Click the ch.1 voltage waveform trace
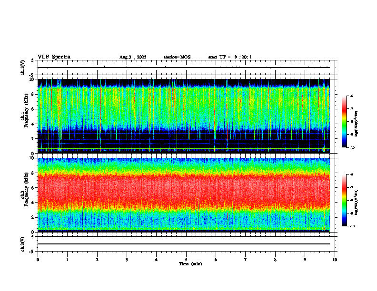The width and height of the screenshot is (377, 291). tap(184, 68)
